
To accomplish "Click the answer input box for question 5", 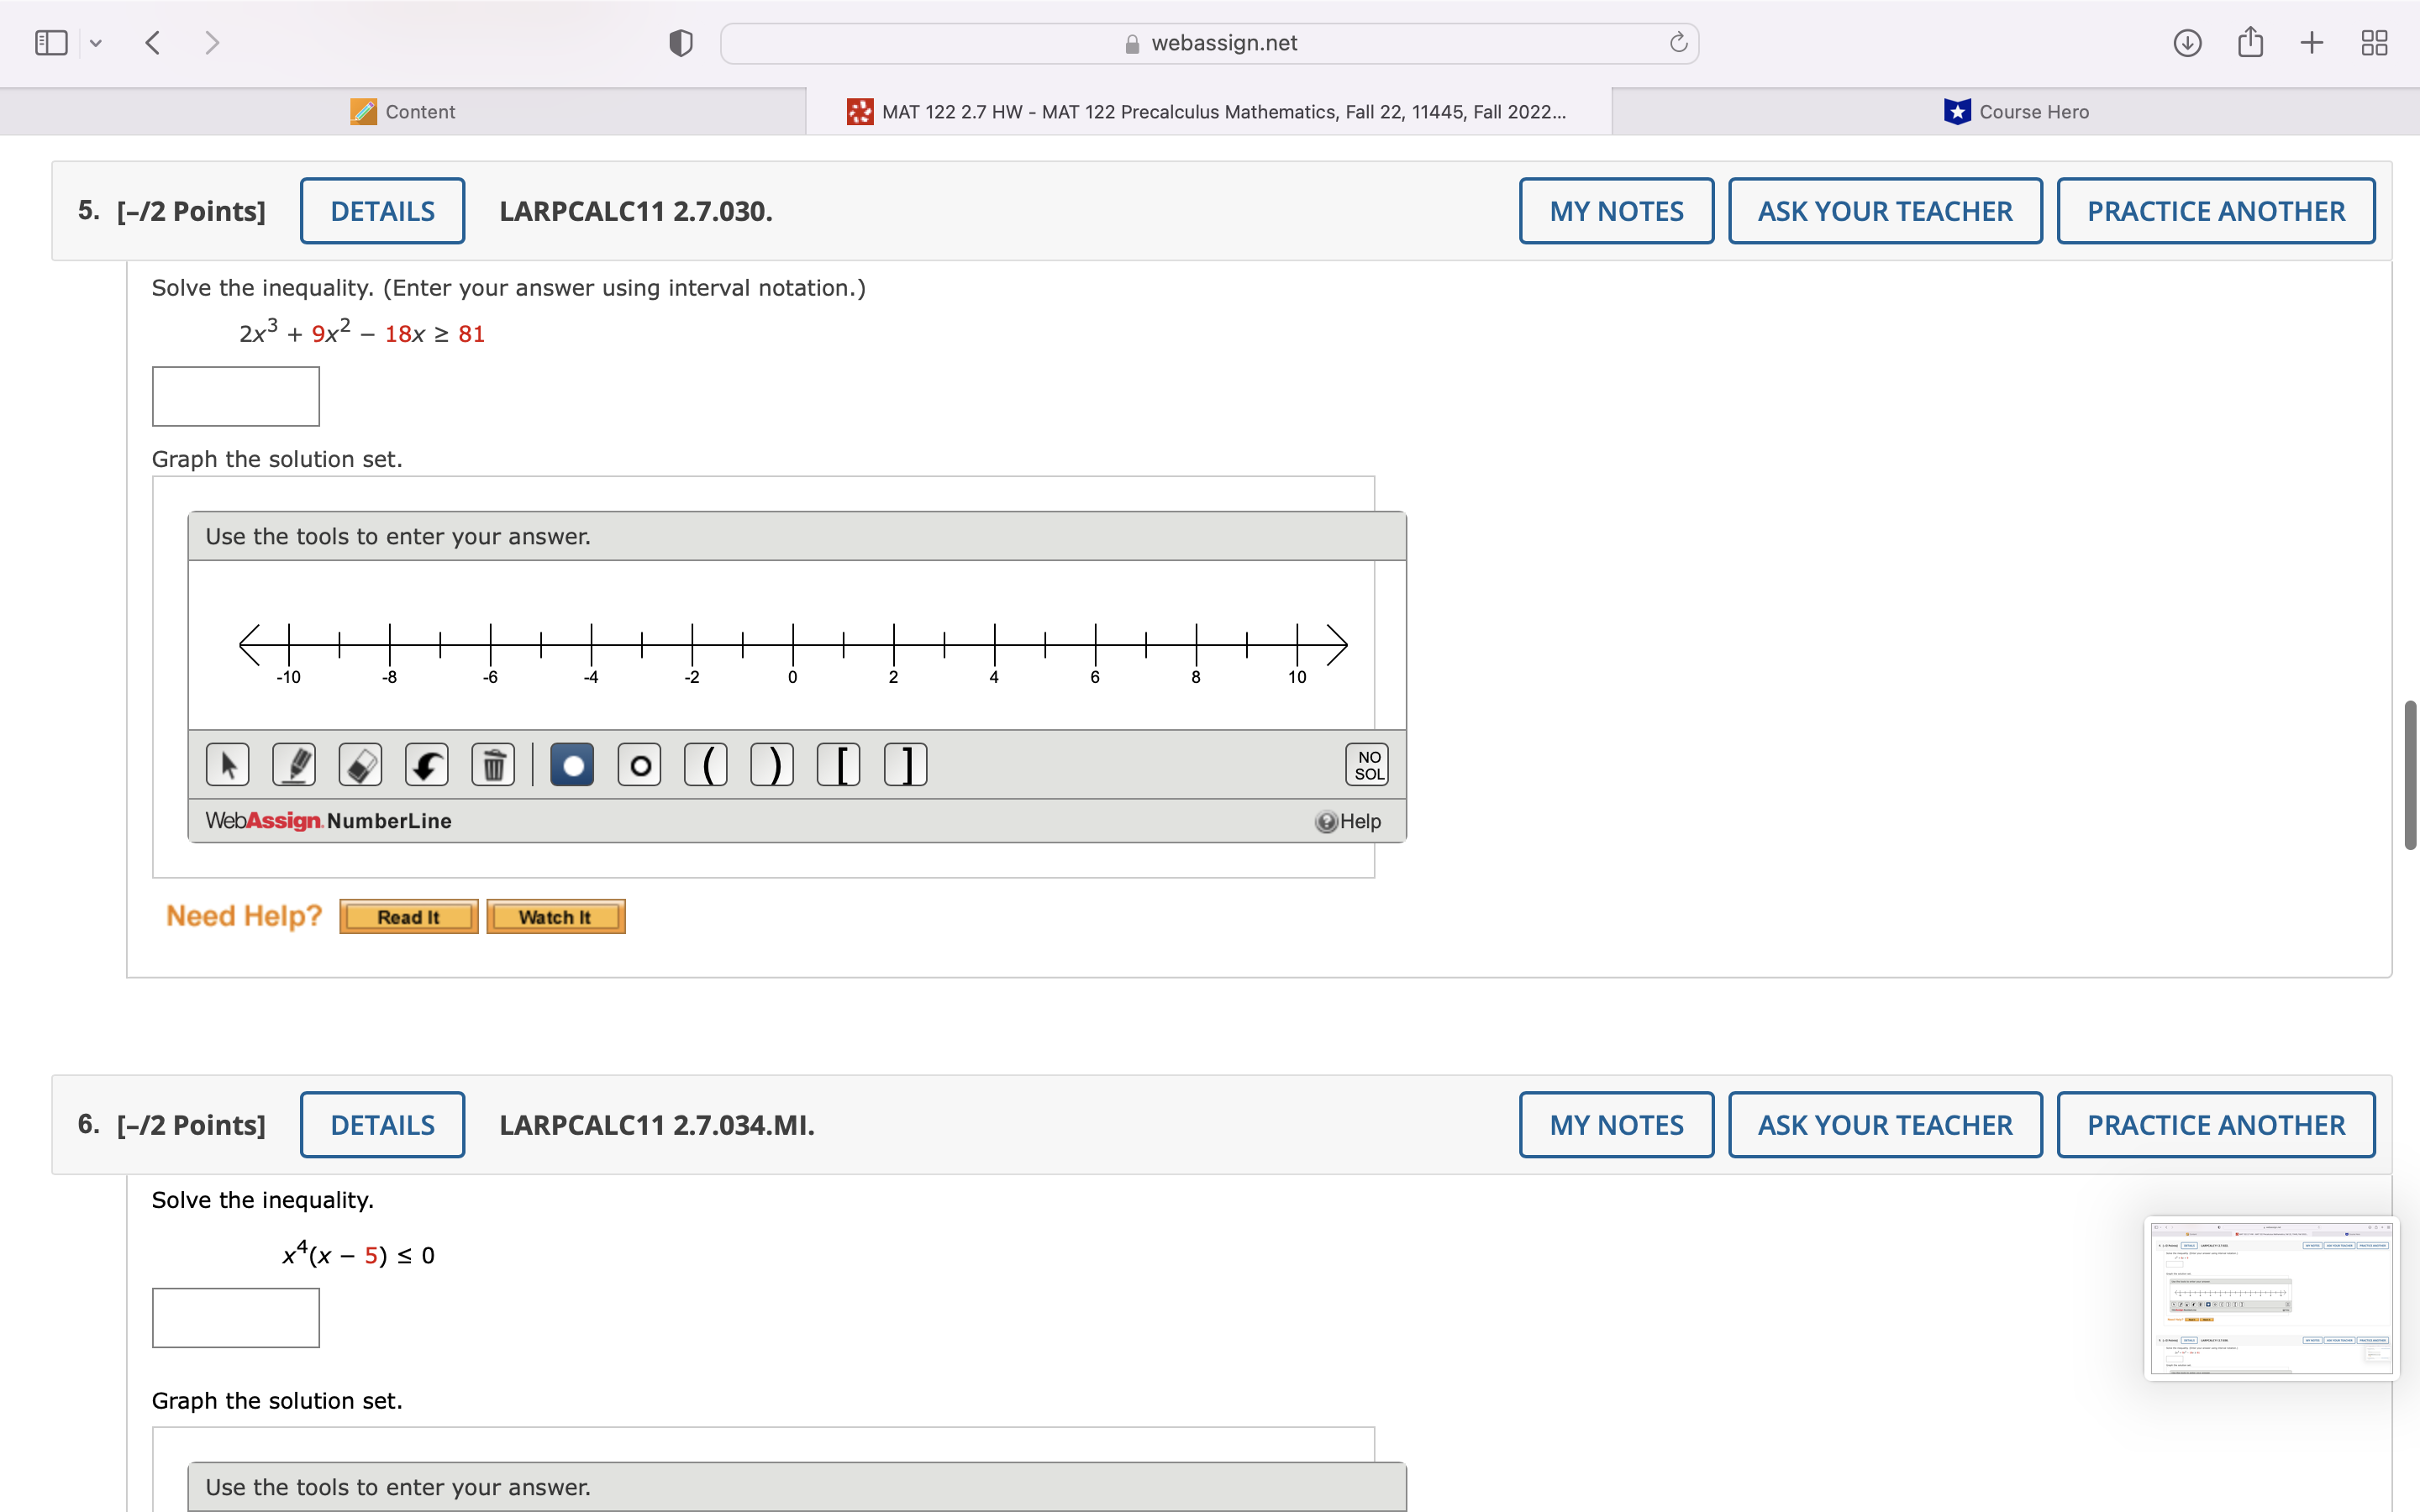I will point(236,396).
